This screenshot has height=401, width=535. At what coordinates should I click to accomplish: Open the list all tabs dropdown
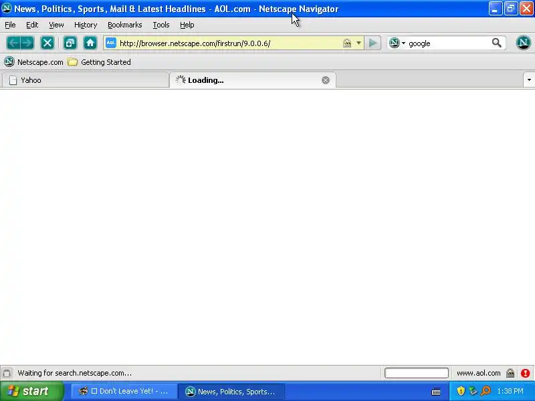coord(529,80)
